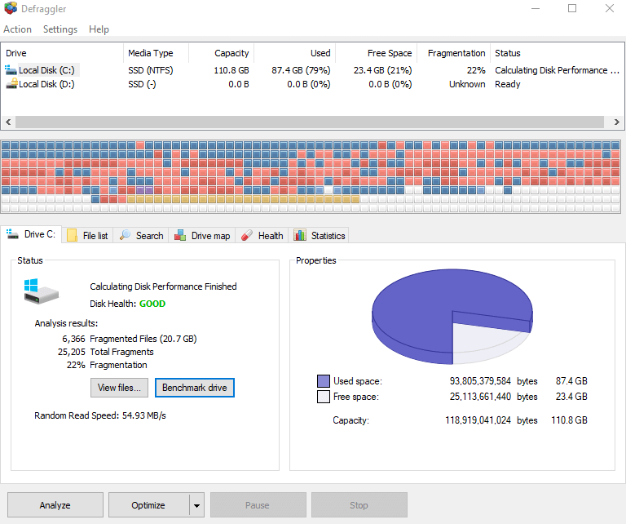626x524 pixels.
Task: Click the Drive map tab icon
Action: point(180,236)
